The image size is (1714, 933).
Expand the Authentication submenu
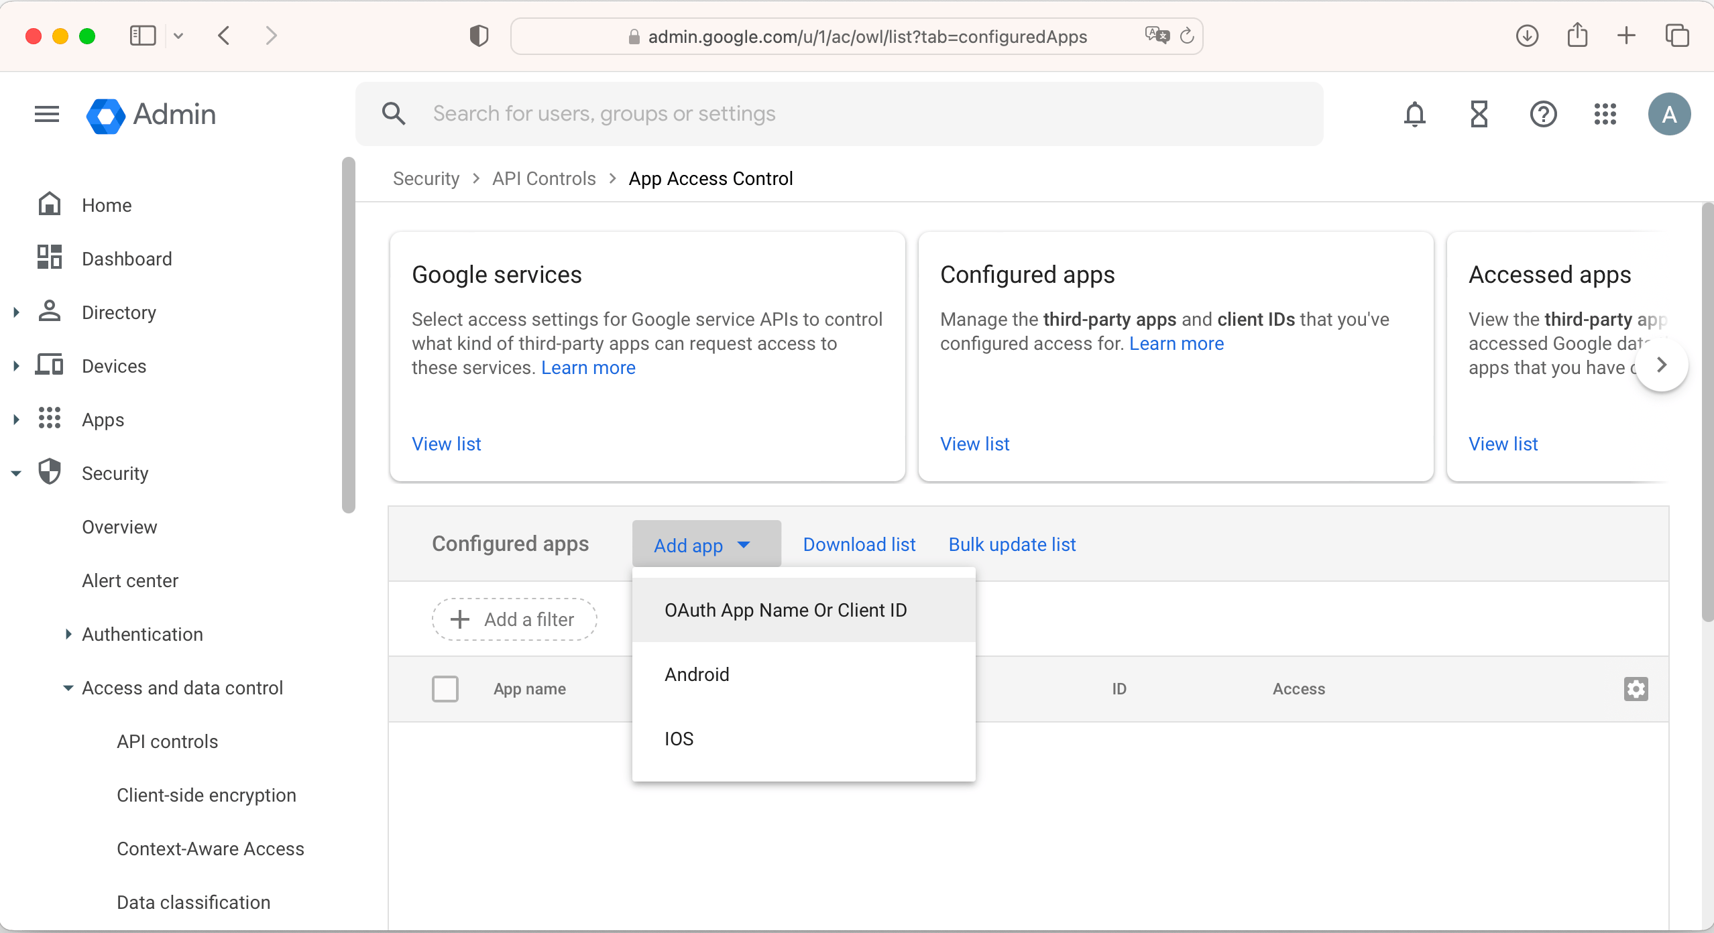(68, 634)
